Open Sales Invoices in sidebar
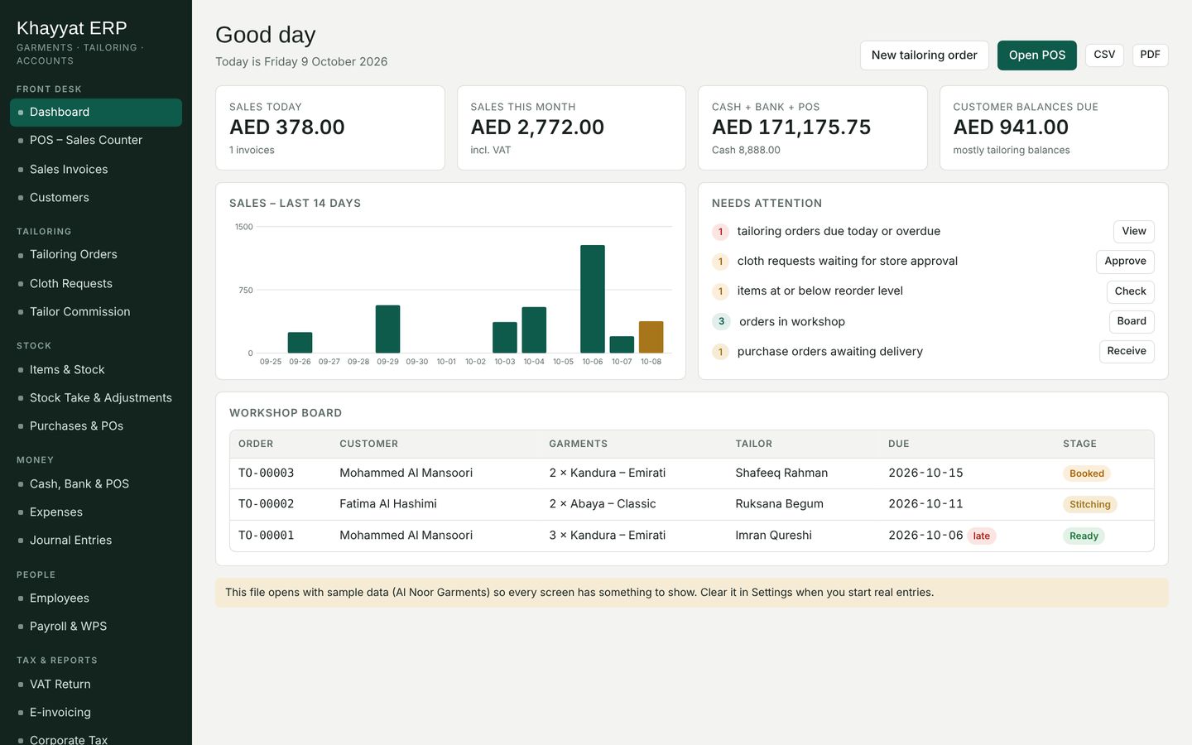 coord(96,169)
